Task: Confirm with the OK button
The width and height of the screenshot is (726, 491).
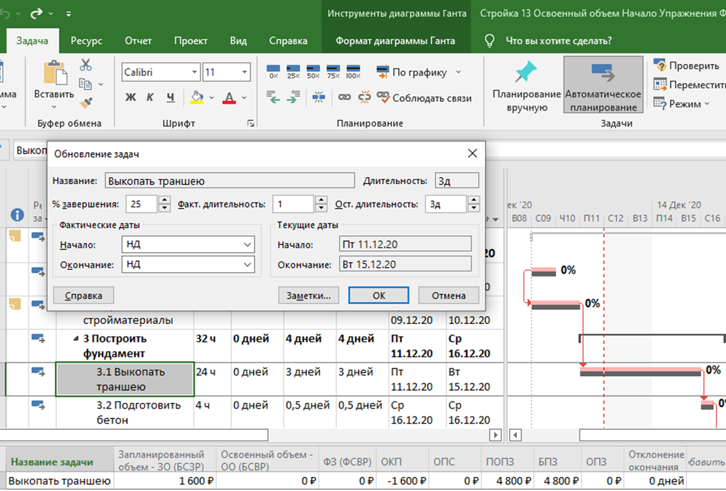Action: pos(379,296)
